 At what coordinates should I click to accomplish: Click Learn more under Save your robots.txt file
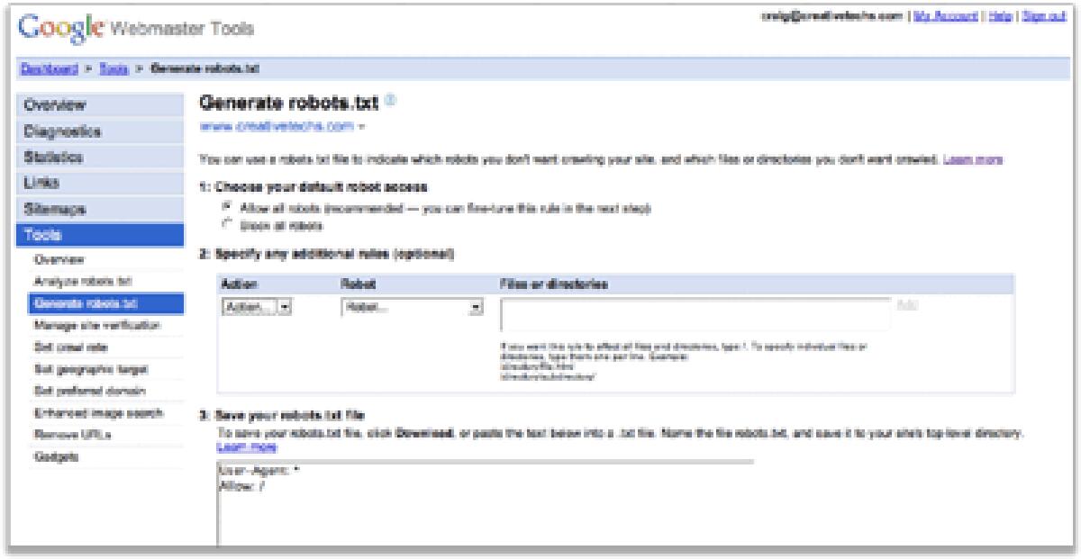(248, 446)
